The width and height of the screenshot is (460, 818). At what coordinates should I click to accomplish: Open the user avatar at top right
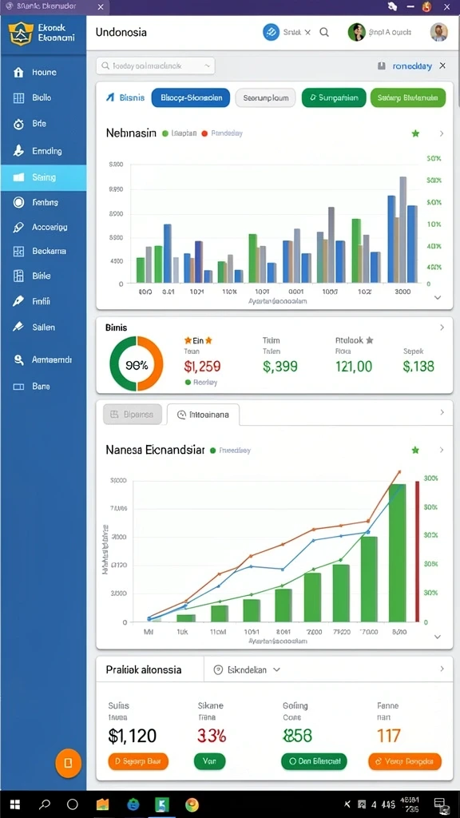pyautogui.click(x=438, y=32)
